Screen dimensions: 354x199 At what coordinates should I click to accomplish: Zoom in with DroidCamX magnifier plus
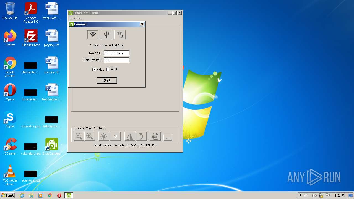click(x=89, y=136)
